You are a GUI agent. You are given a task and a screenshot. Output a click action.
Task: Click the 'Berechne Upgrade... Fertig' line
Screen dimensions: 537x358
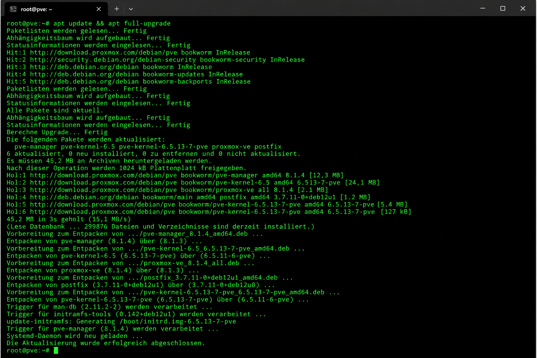click(57, 132)
